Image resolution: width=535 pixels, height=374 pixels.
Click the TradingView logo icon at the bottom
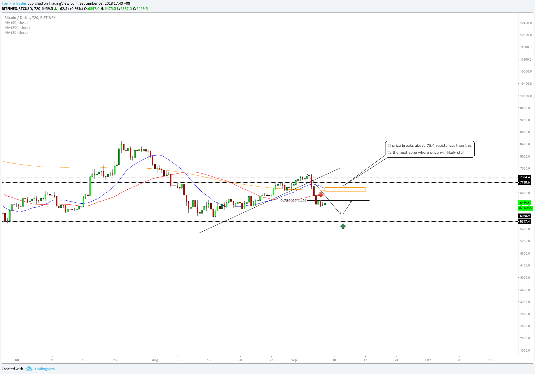(x=29, y=369)
